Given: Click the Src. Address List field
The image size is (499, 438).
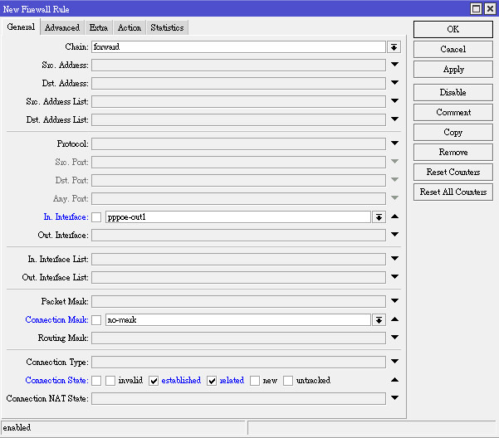Looking at the screenshot, I should [x=238, y=102].
